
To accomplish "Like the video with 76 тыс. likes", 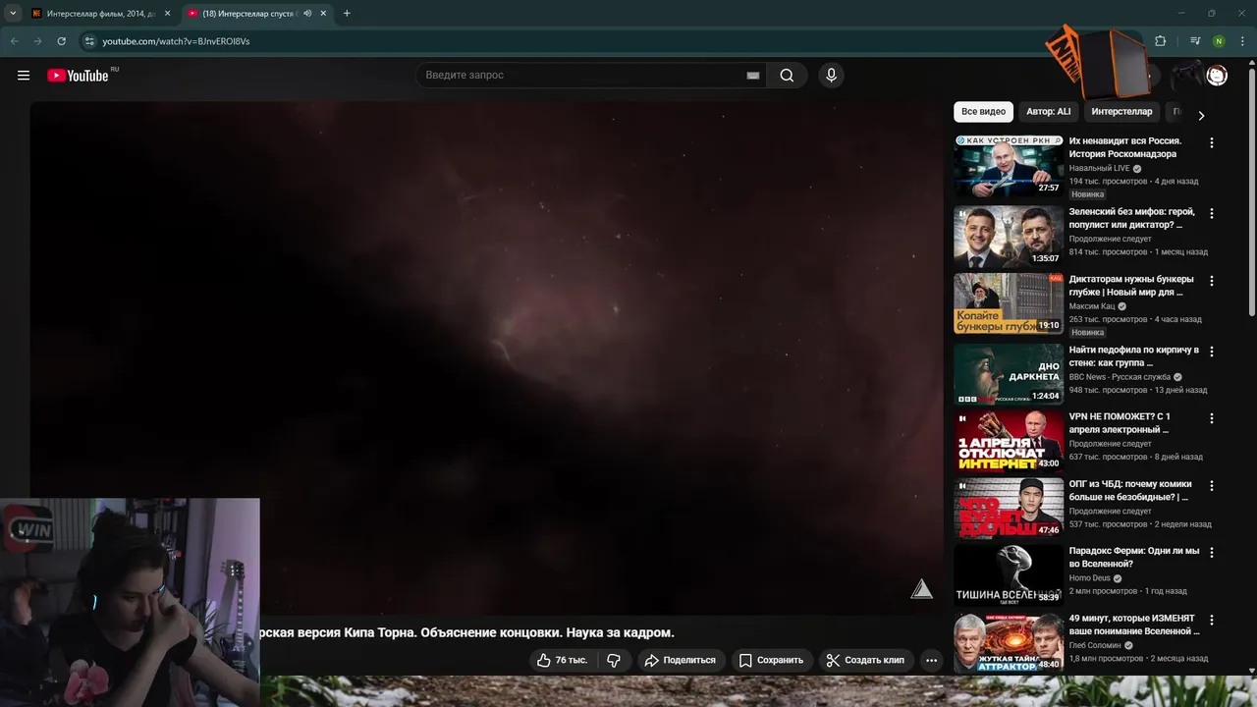I will tap(562, 660).
